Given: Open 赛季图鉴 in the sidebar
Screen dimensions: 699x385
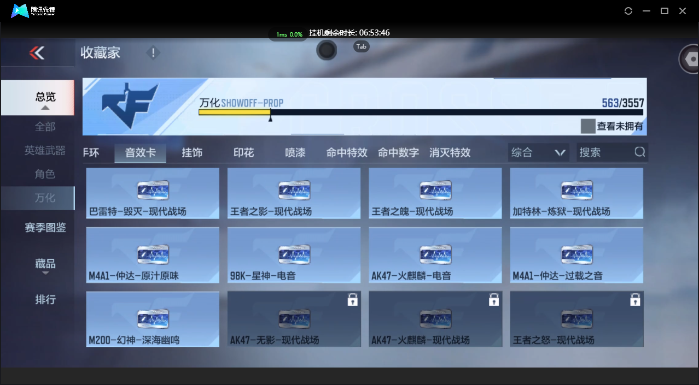Looking at the screenshot, I should (45, 228).
